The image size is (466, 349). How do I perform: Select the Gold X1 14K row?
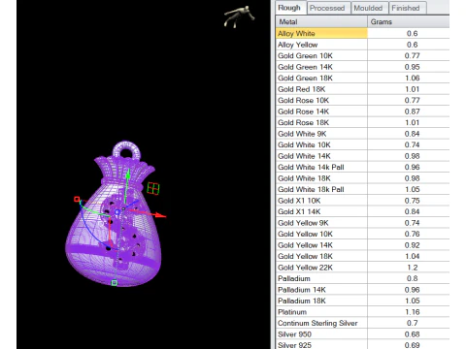click(x=363, y=211)
